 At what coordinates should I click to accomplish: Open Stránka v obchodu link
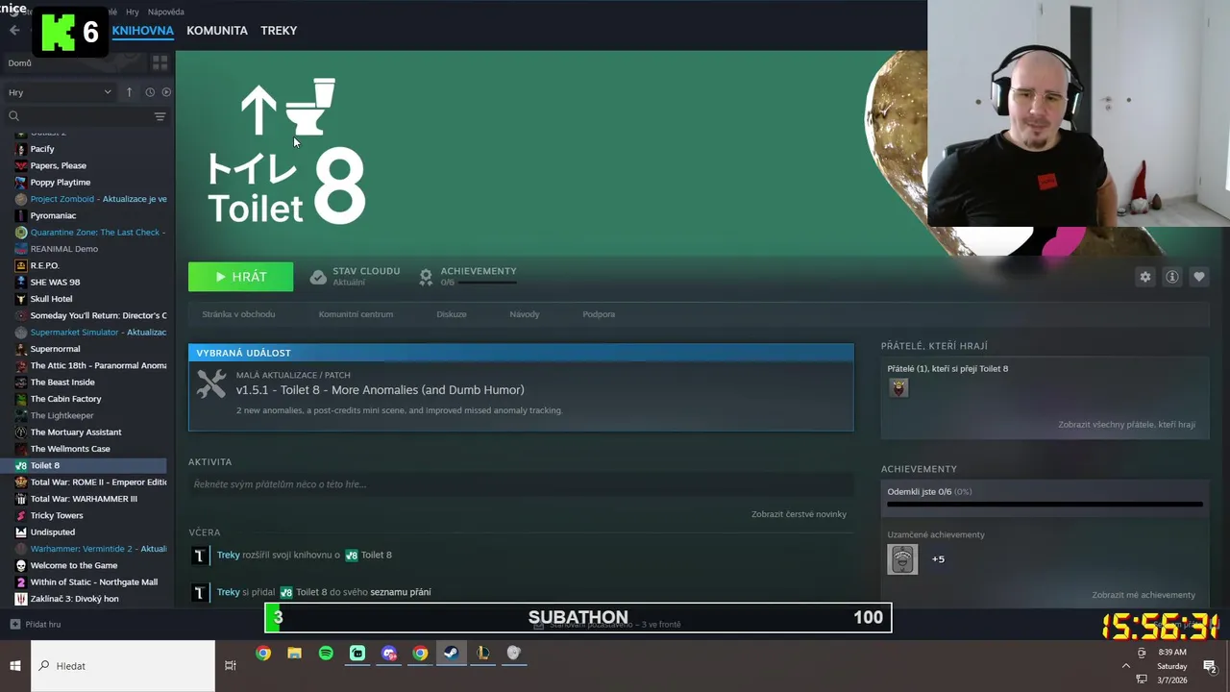point(238,314)
